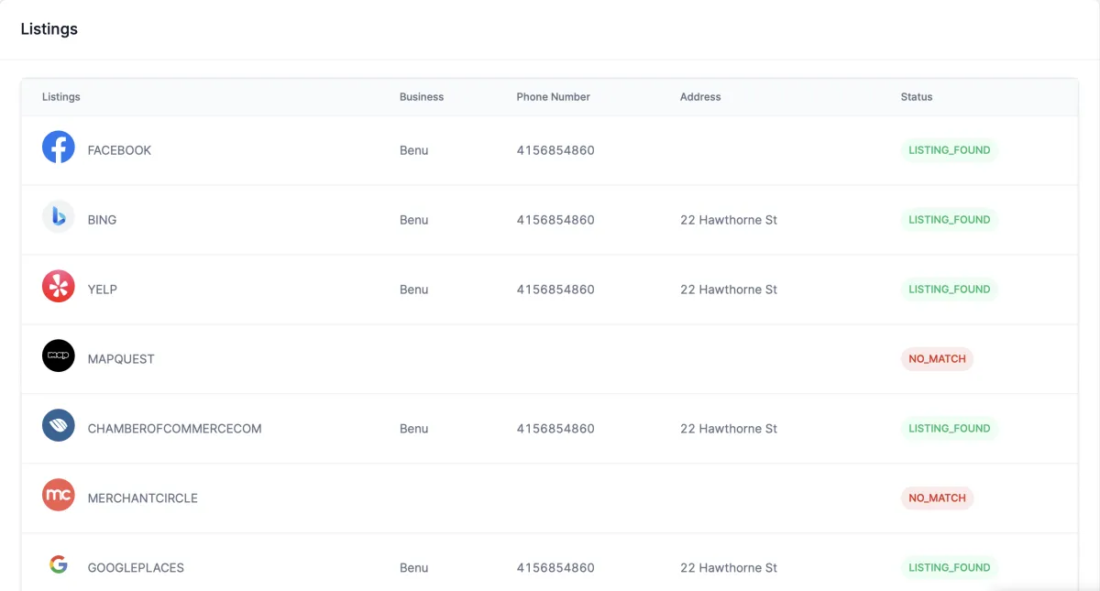This screenshot has width=1100, height=591.
Task: Click the MapQuest logo icon
Action: [x=59, y=356]
